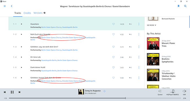Image resolution: width=190 pixels, height=101 pixels.
Task: Open more options for track 1-3
Action: pyautogui.click(x=139, y=47)
